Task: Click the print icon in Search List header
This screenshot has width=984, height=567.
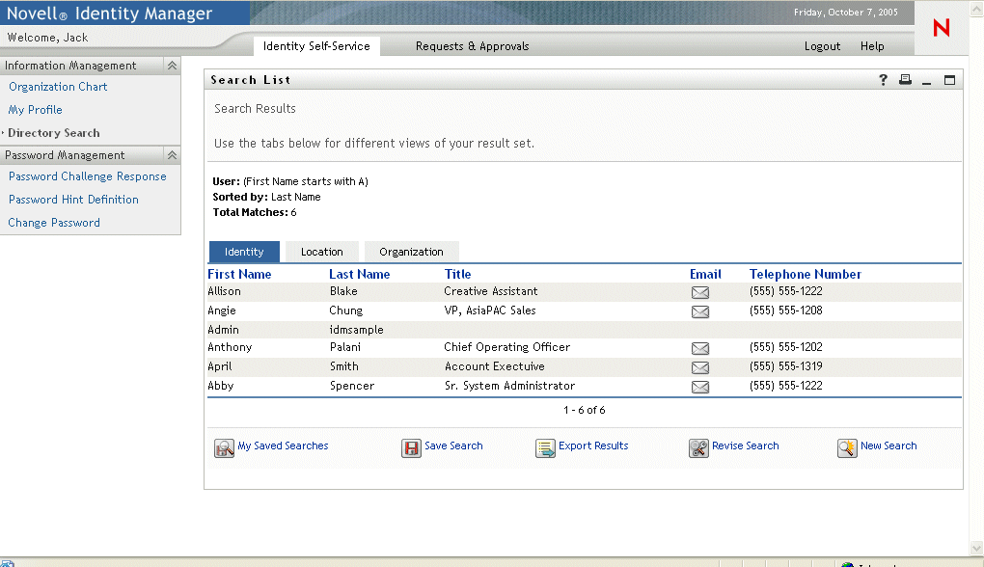Action: pos(905,80)
